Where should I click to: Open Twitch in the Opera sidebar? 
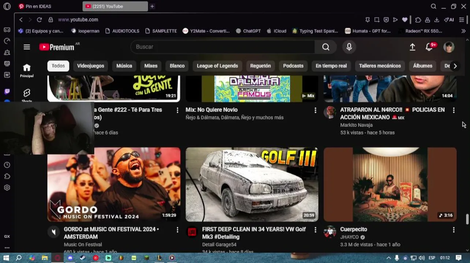tap(7, 91)
